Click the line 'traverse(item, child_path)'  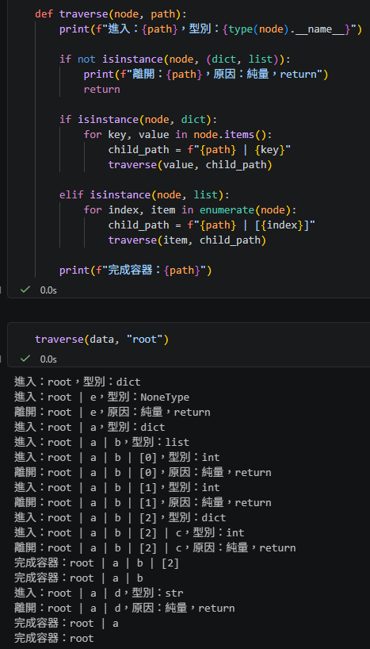click(x=187, y=240)
